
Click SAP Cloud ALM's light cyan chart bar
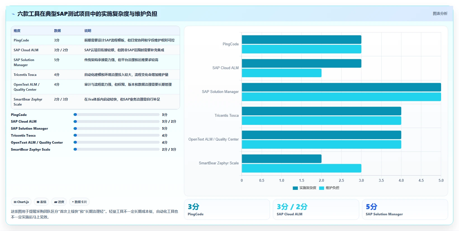pyautogui.click(x=281, y=73)
